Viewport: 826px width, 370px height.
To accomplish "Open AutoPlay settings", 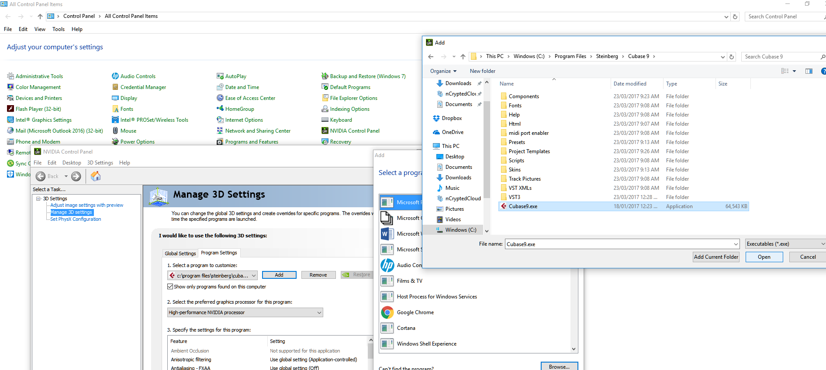I will pos(232,76).
